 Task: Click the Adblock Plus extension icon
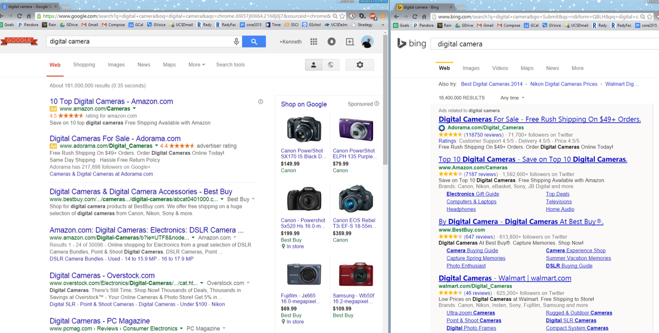[372, 16]
